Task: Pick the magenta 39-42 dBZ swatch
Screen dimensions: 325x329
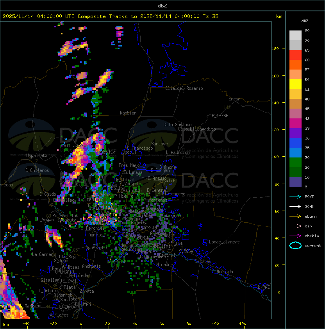Action: [295, 123]
